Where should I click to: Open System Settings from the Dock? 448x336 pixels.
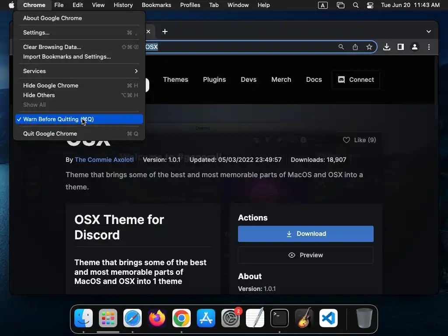coord(231,318)
